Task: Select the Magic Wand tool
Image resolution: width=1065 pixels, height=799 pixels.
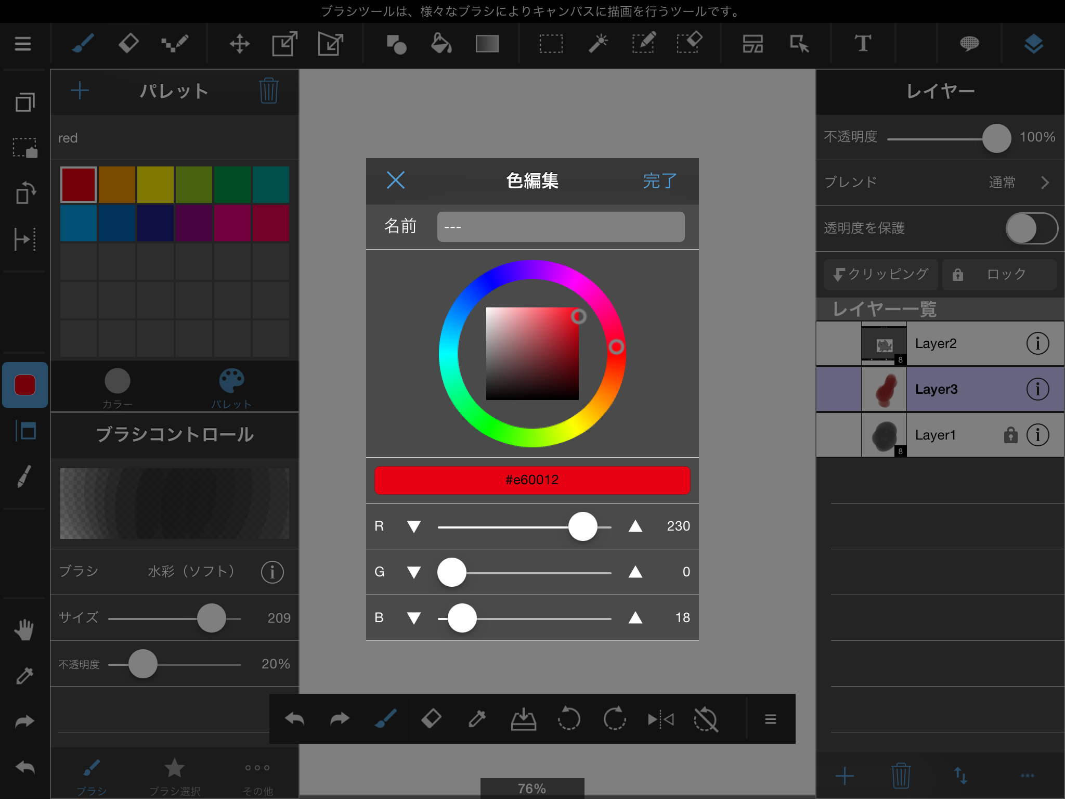Action: (598, 44)
